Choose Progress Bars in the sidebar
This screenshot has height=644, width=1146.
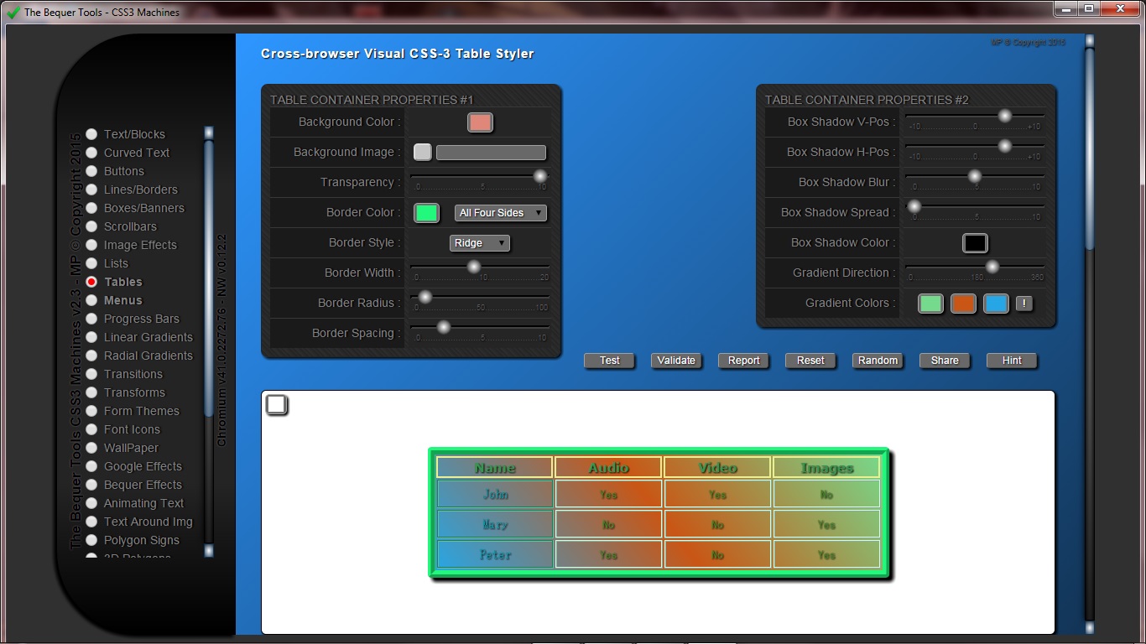point(91,319)
